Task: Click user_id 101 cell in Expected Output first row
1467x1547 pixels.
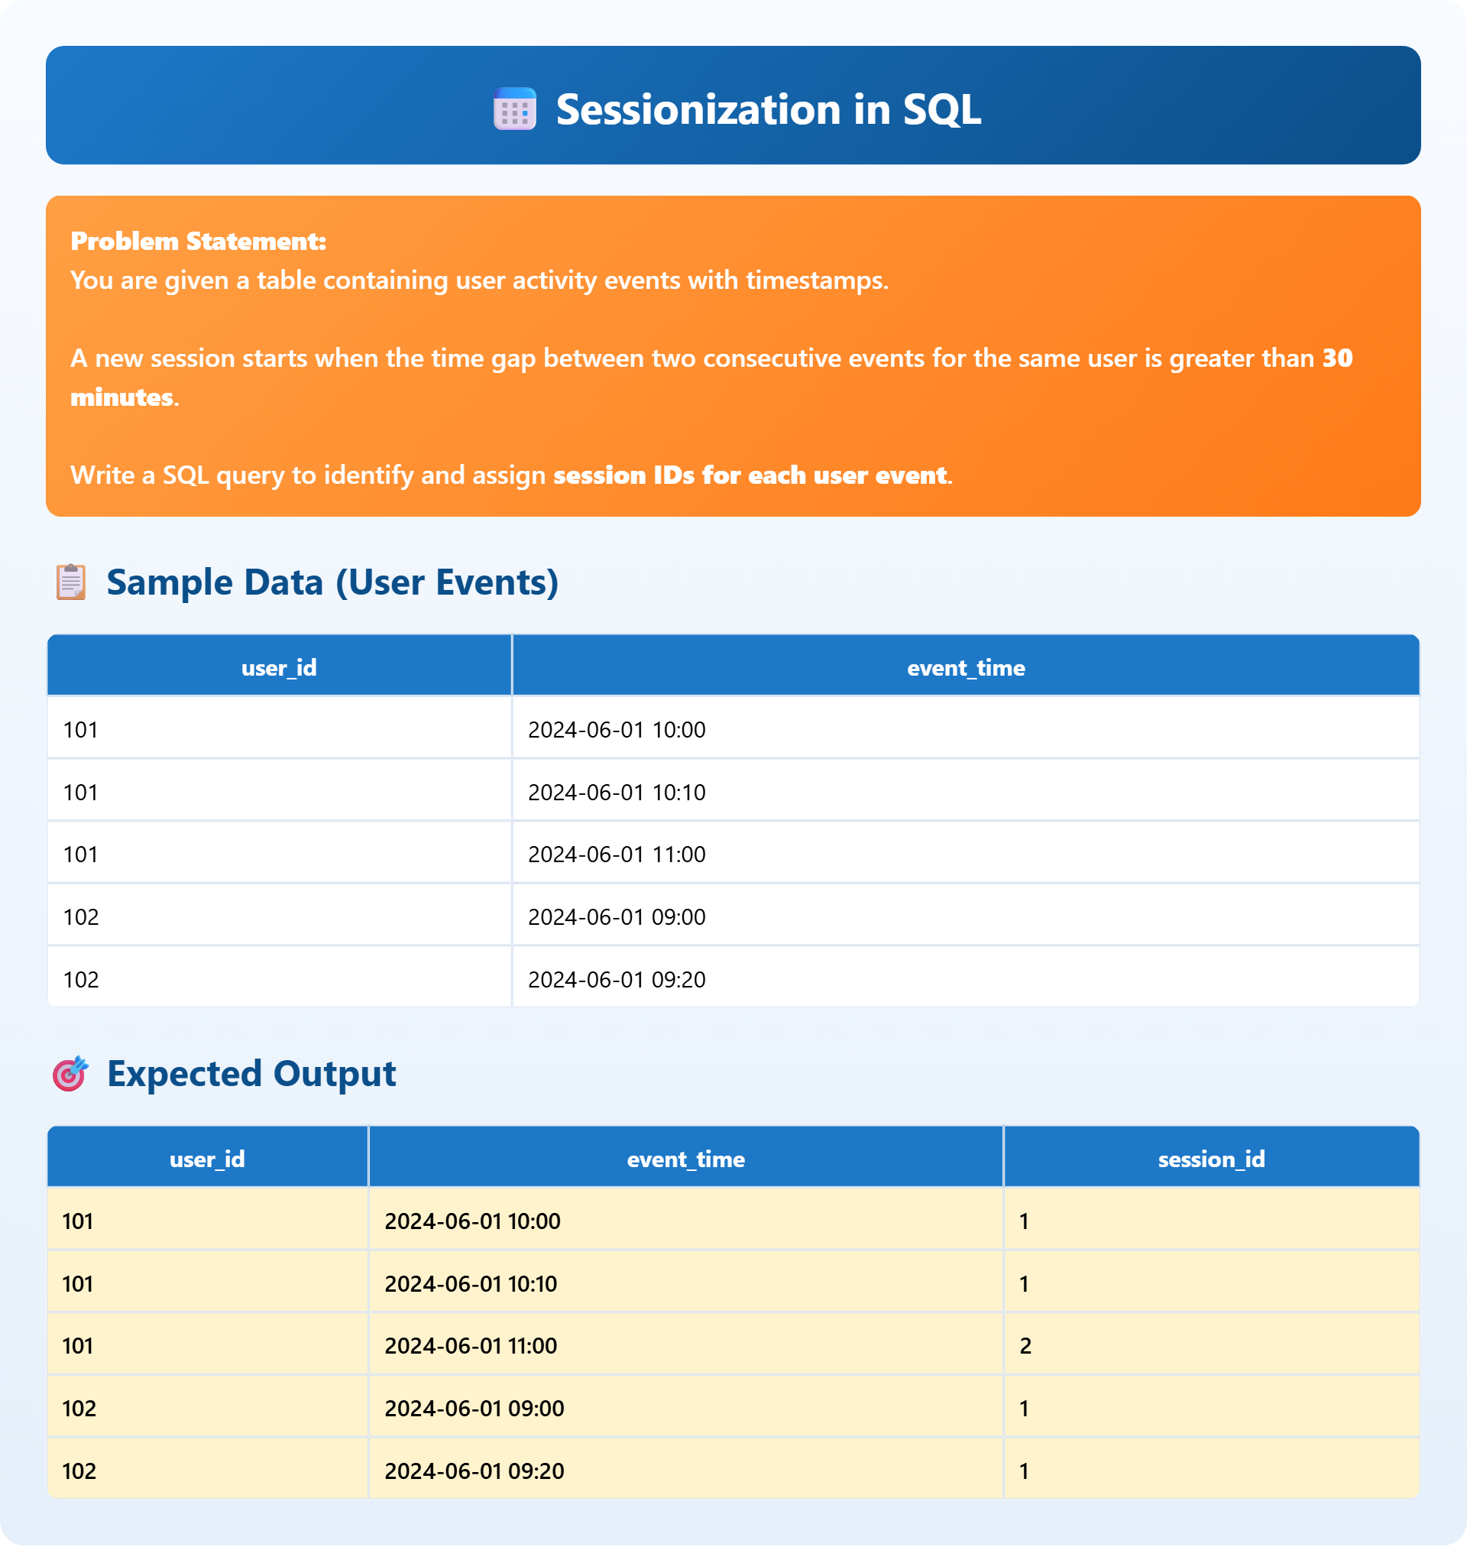Action: point(77,1221)
